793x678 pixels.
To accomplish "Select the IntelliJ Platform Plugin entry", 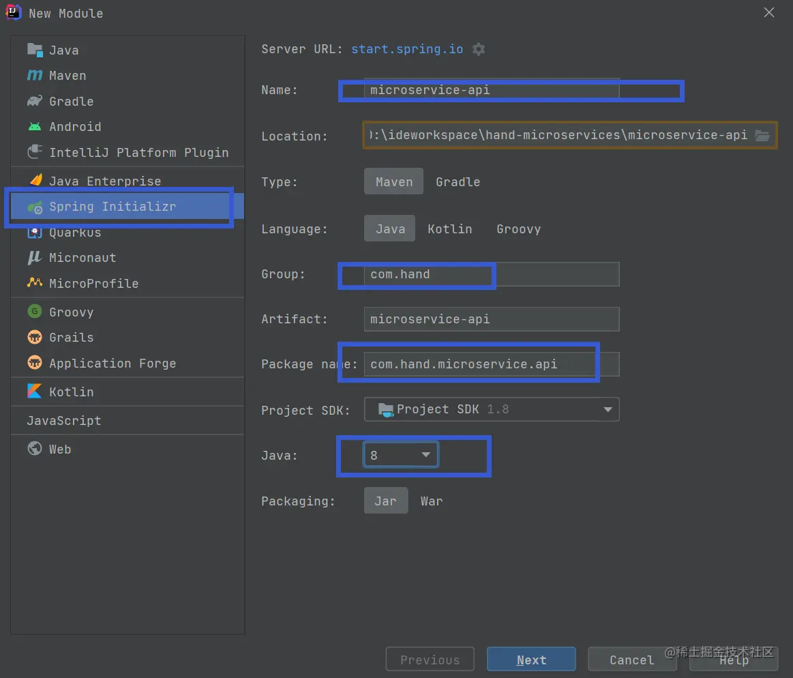I will click(128, 152).
